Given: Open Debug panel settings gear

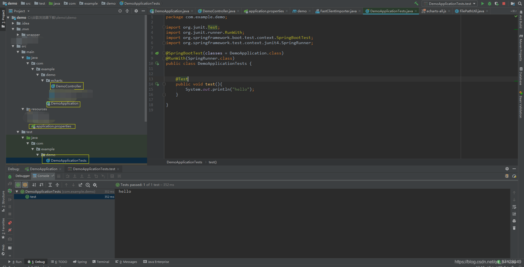Looking at the screenshot, I should click(507, 169).
